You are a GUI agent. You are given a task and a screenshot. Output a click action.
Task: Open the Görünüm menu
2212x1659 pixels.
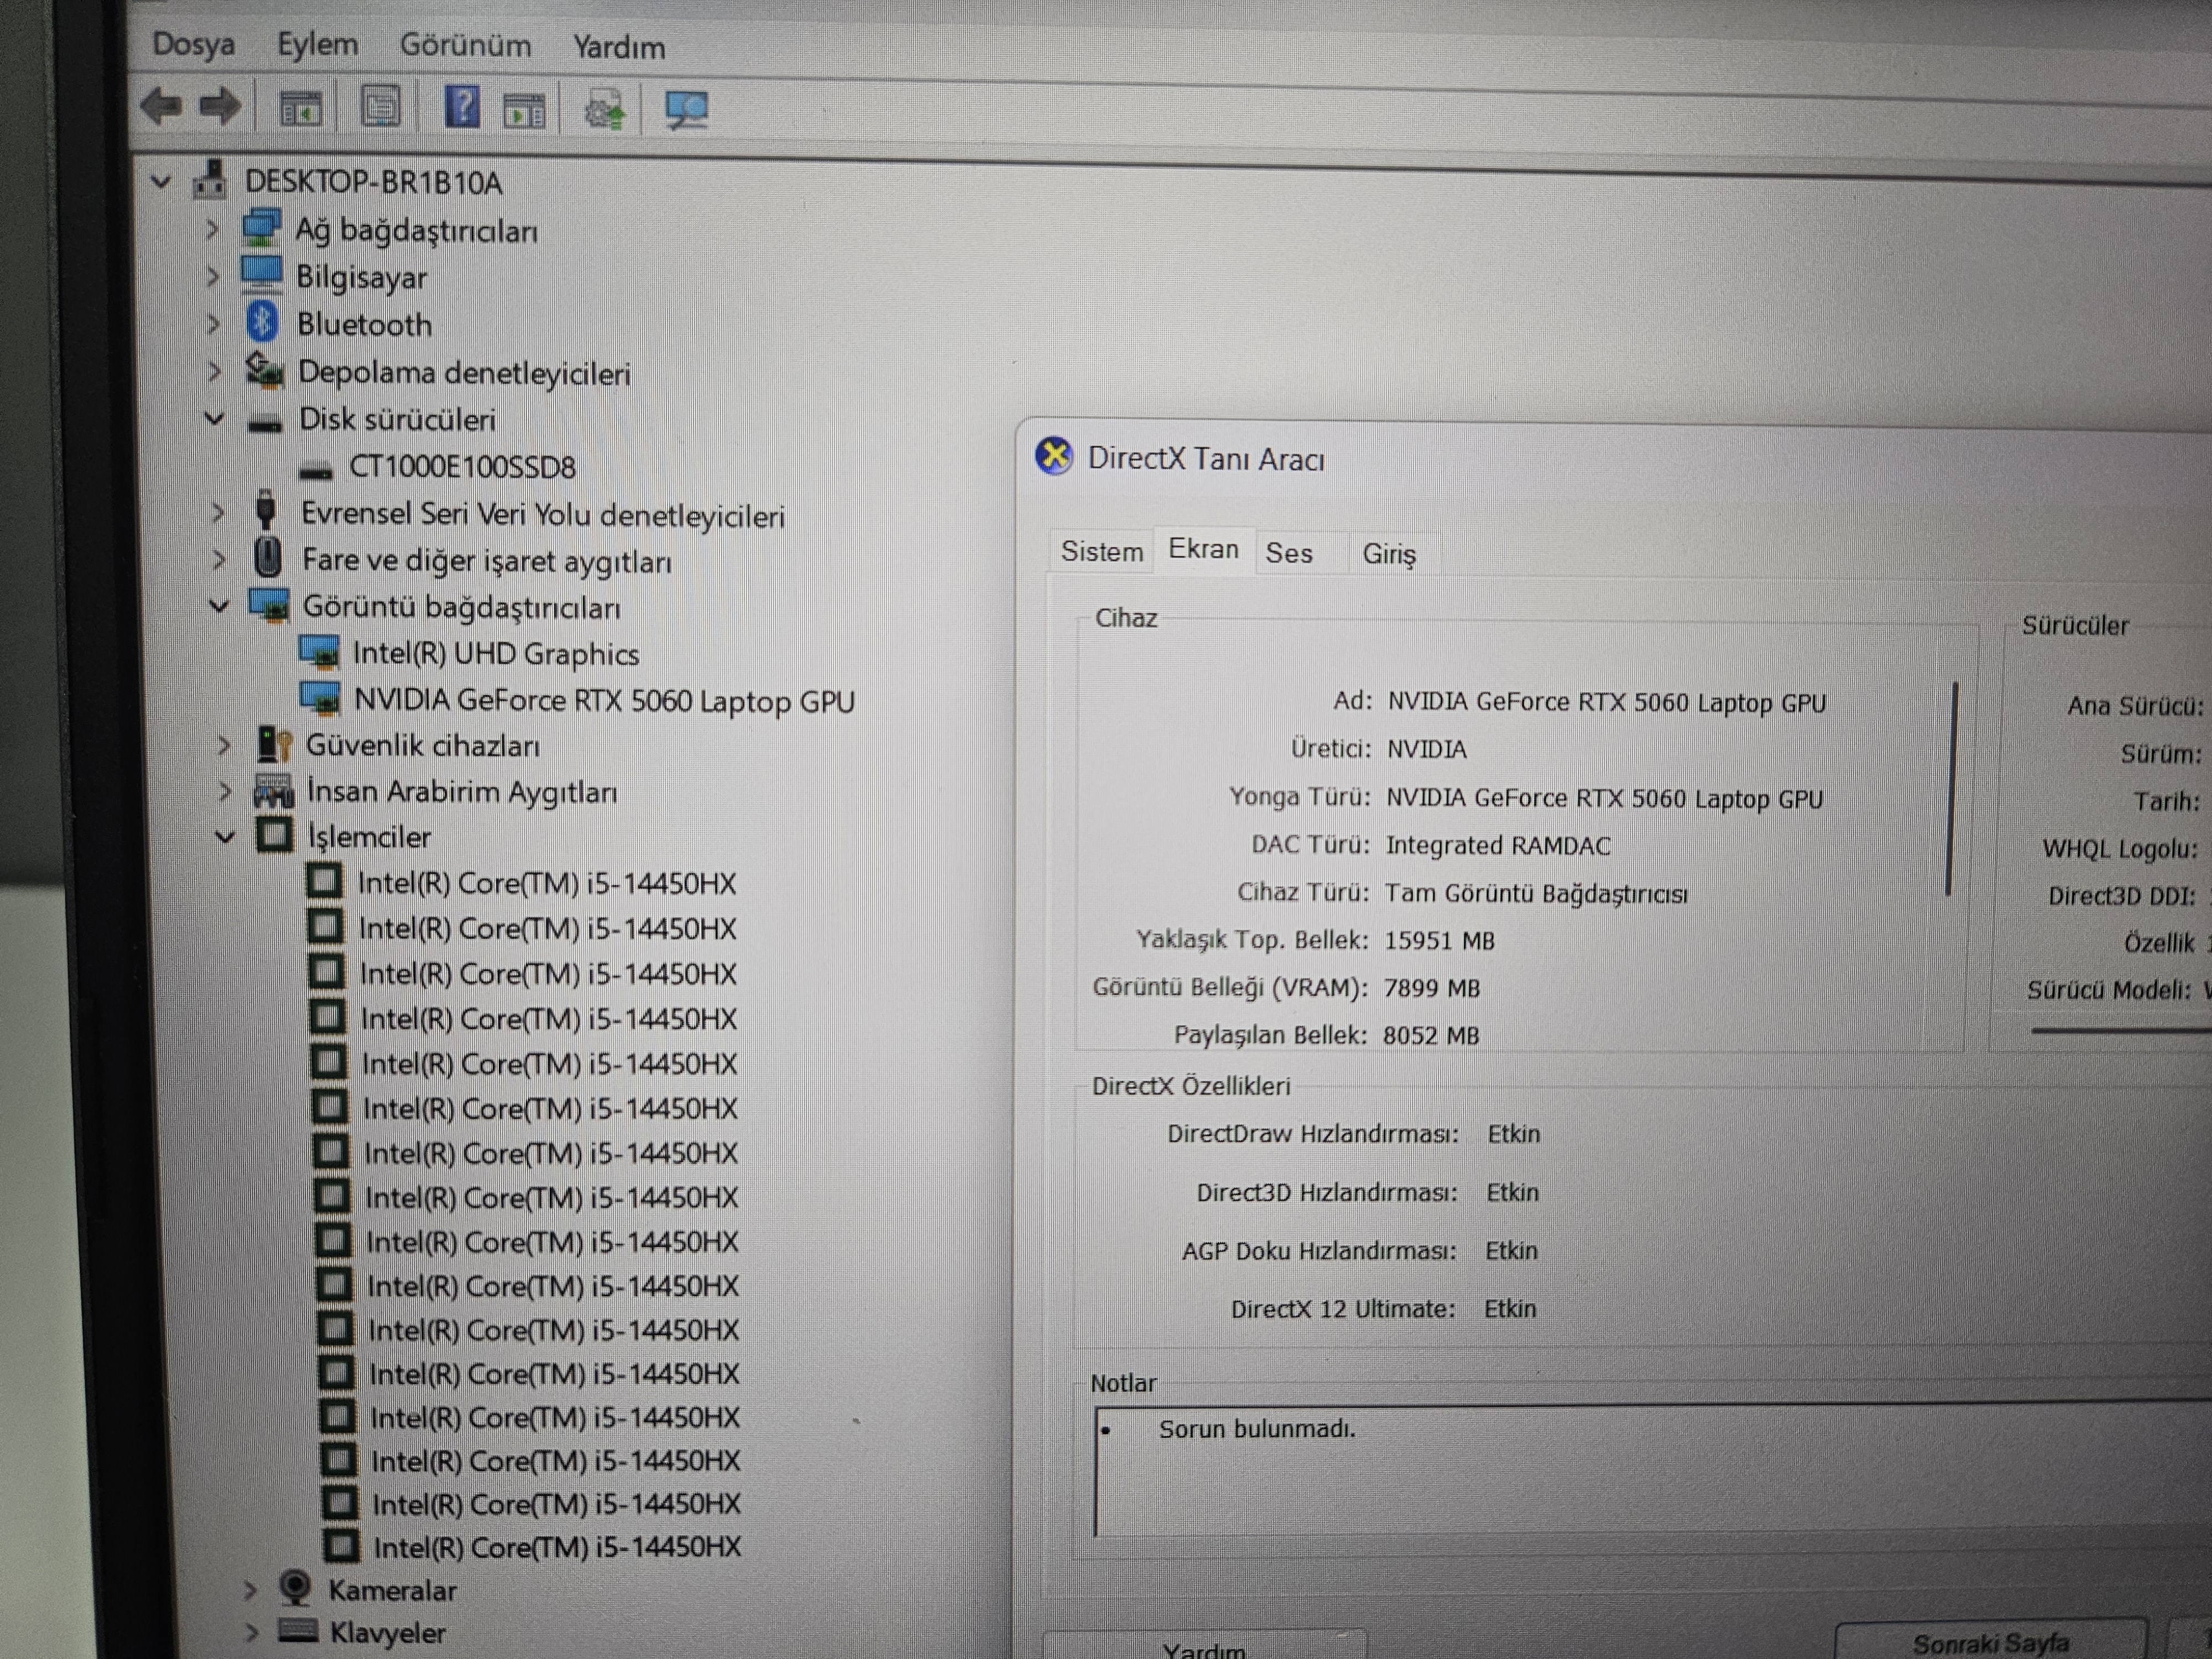pyautogui.click(x=465, y=46)
